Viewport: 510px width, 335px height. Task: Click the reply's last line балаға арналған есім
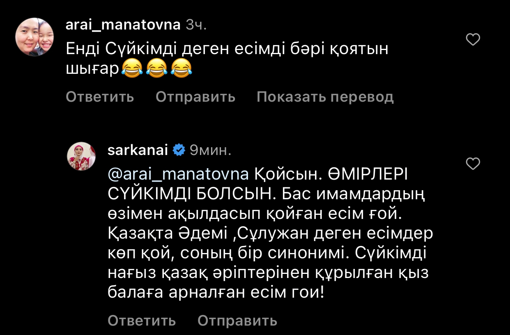pyautogui.click(x=216, y=293)
